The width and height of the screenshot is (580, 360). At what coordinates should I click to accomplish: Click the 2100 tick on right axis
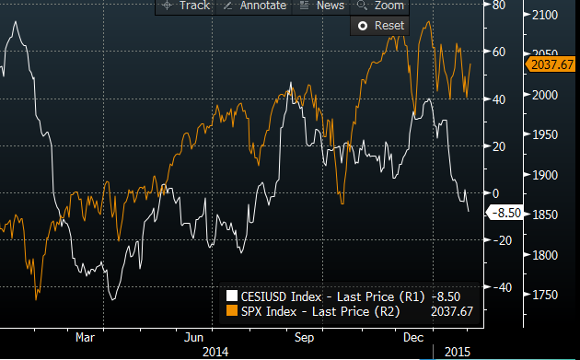coord(545,15)
